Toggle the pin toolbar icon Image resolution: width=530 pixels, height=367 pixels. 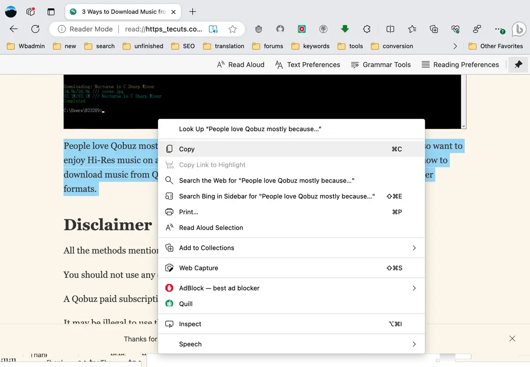[518, 64]
